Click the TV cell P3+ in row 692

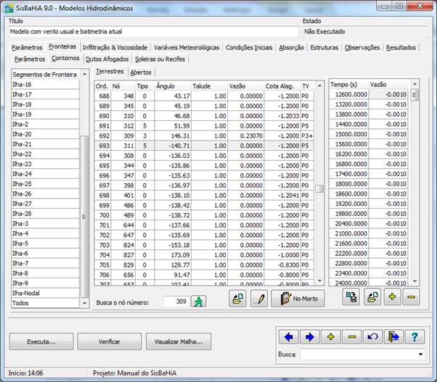[307, 136]
